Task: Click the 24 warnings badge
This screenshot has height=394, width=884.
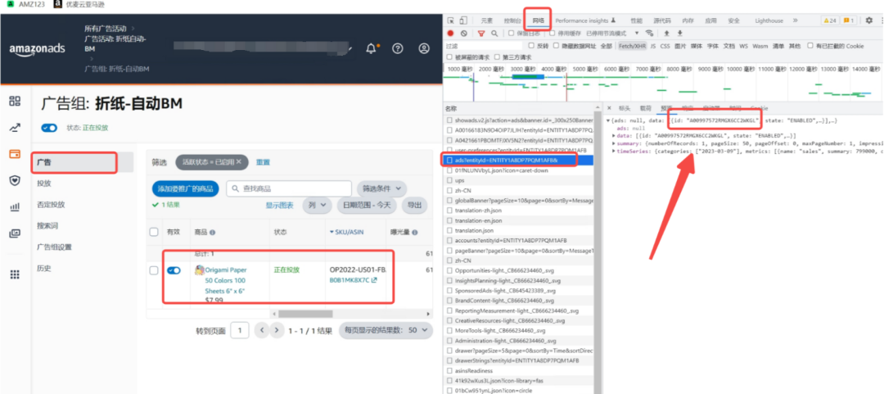Action: pyautogui.click(x=830, y=20)
